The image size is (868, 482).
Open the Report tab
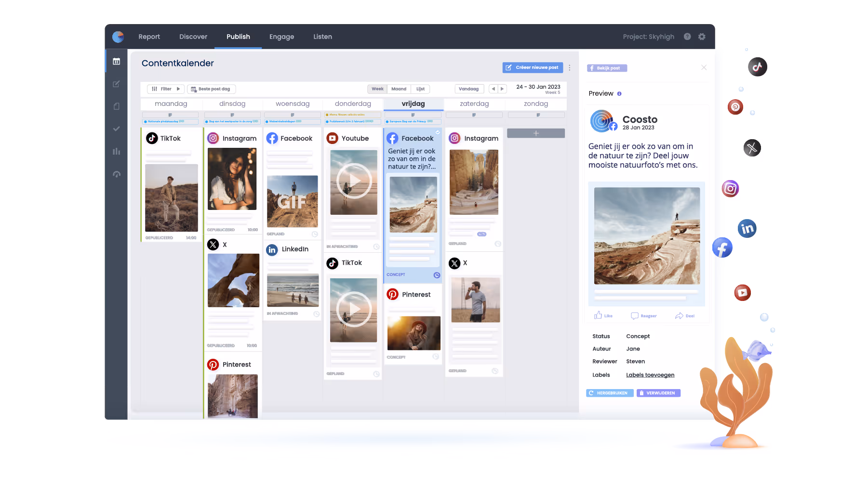(149, 37)
